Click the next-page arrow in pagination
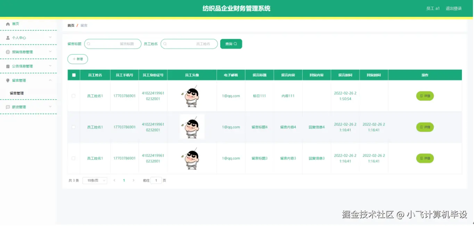 click(x=134, y=180)
